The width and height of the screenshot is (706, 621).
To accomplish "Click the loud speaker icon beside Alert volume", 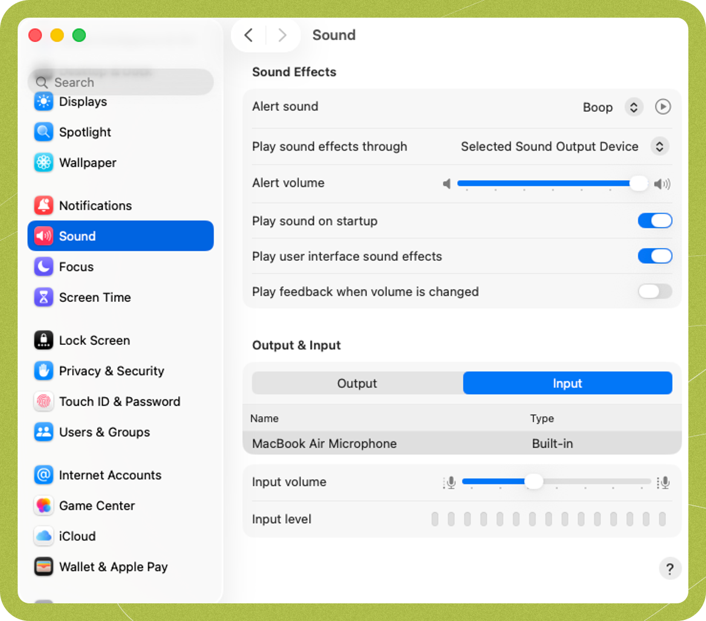I will click(x=662, y=184).
